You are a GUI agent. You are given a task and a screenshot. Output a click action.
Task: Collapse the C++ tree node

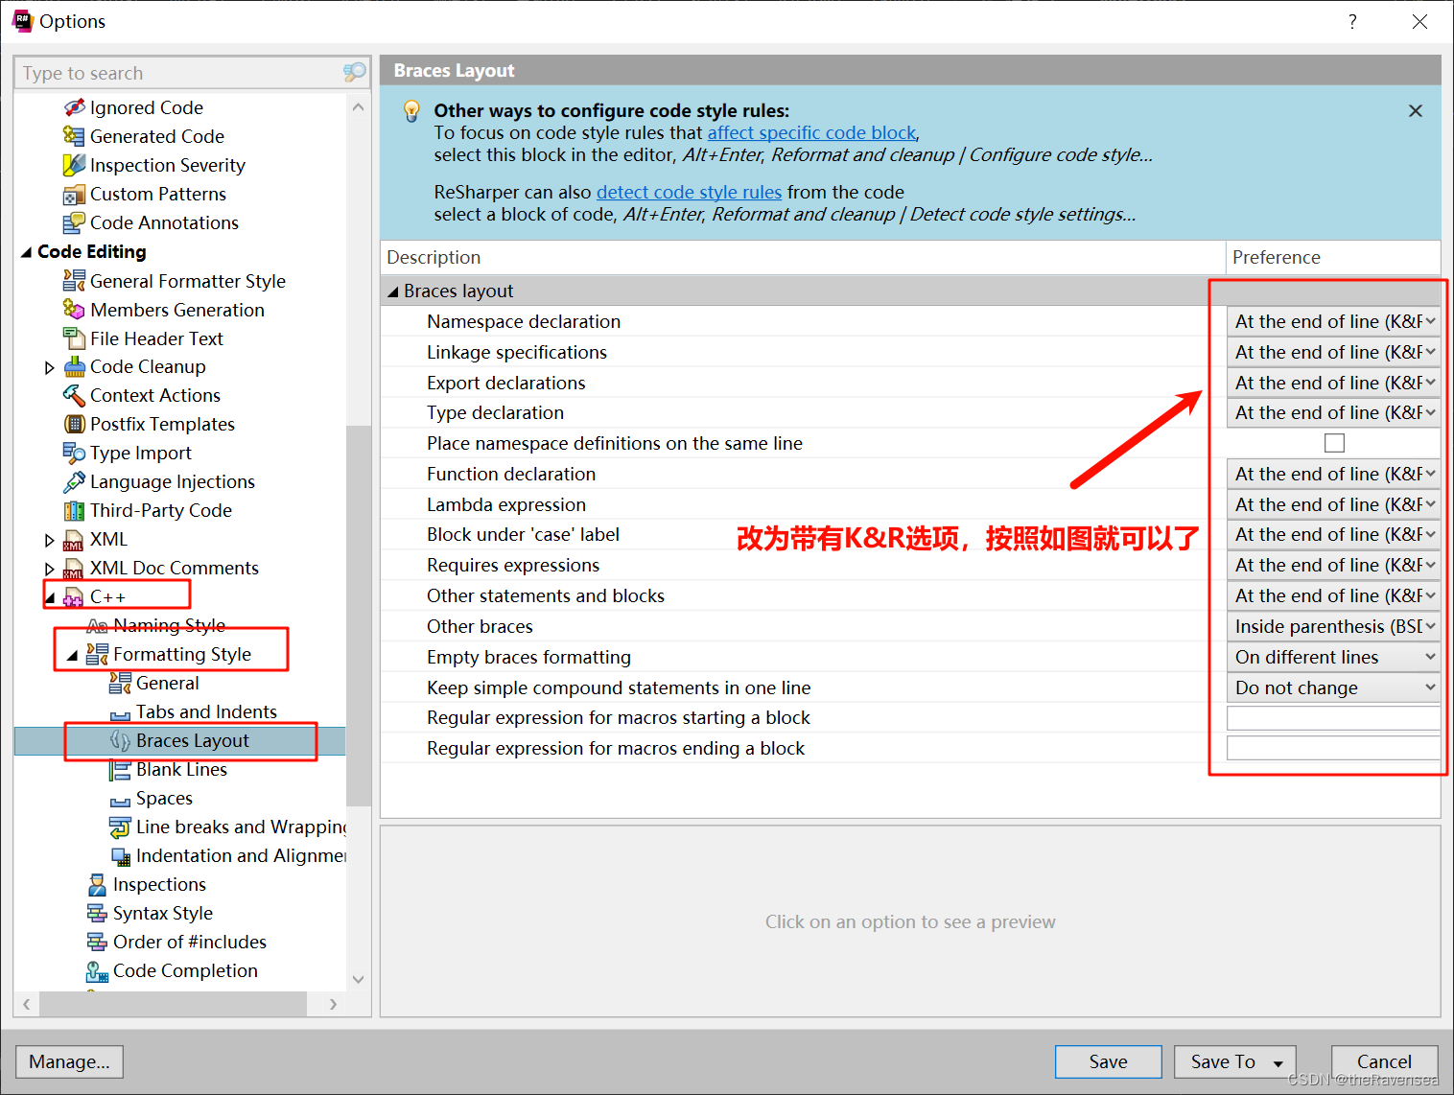coord(50,597)
